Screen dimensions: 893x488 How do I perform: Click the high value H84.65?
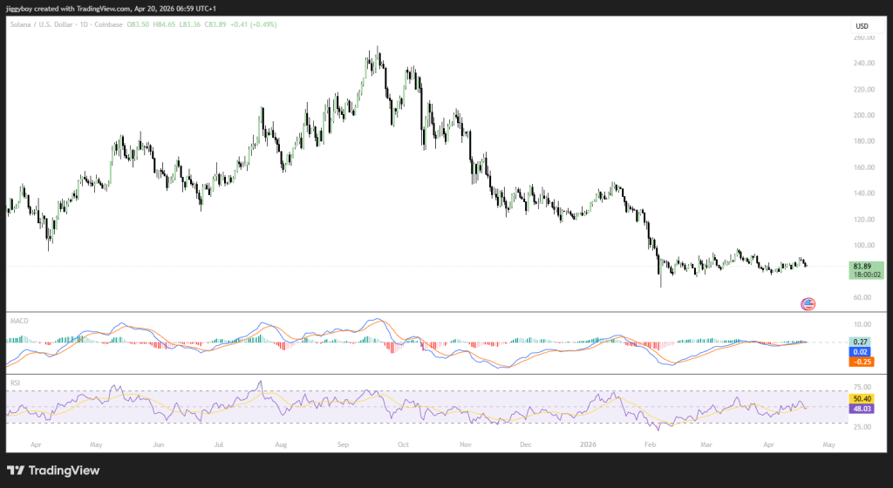pos(164,24)
